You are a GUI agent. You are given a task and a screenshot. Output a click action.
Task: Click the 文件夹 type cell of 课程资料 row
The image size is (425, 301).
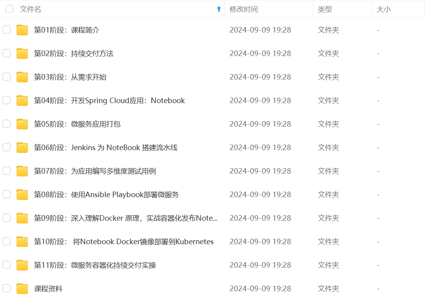[x=328, y=288]
